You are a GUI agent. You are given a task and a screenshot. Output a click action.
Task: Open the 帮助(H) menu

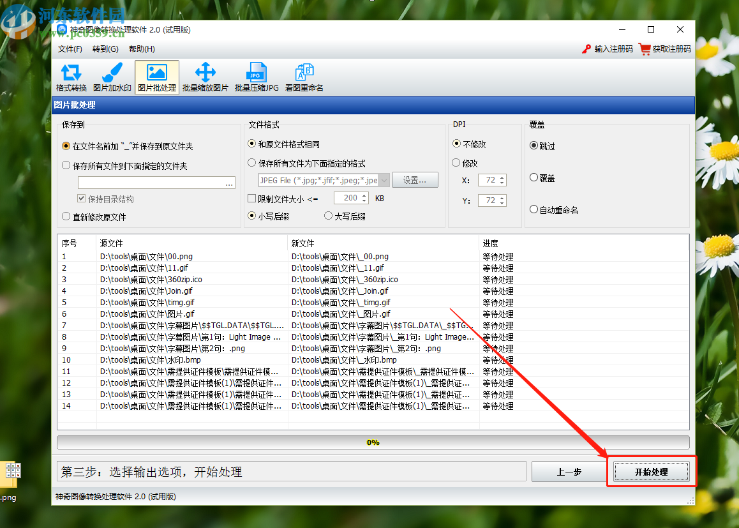click(x=142, y=49)
